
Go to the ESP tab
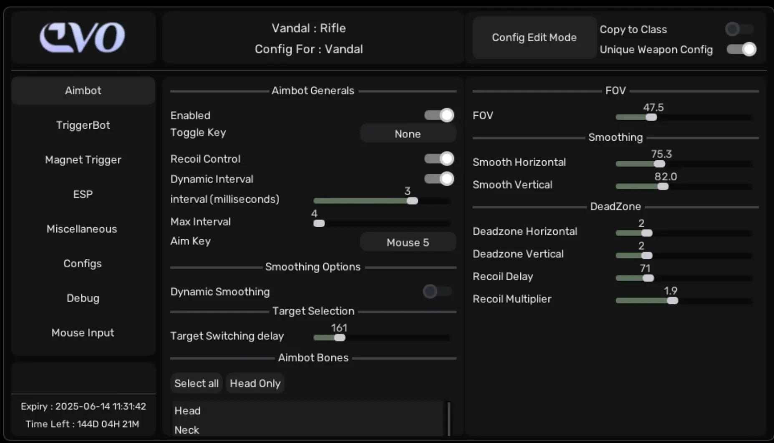click(83, 195)
